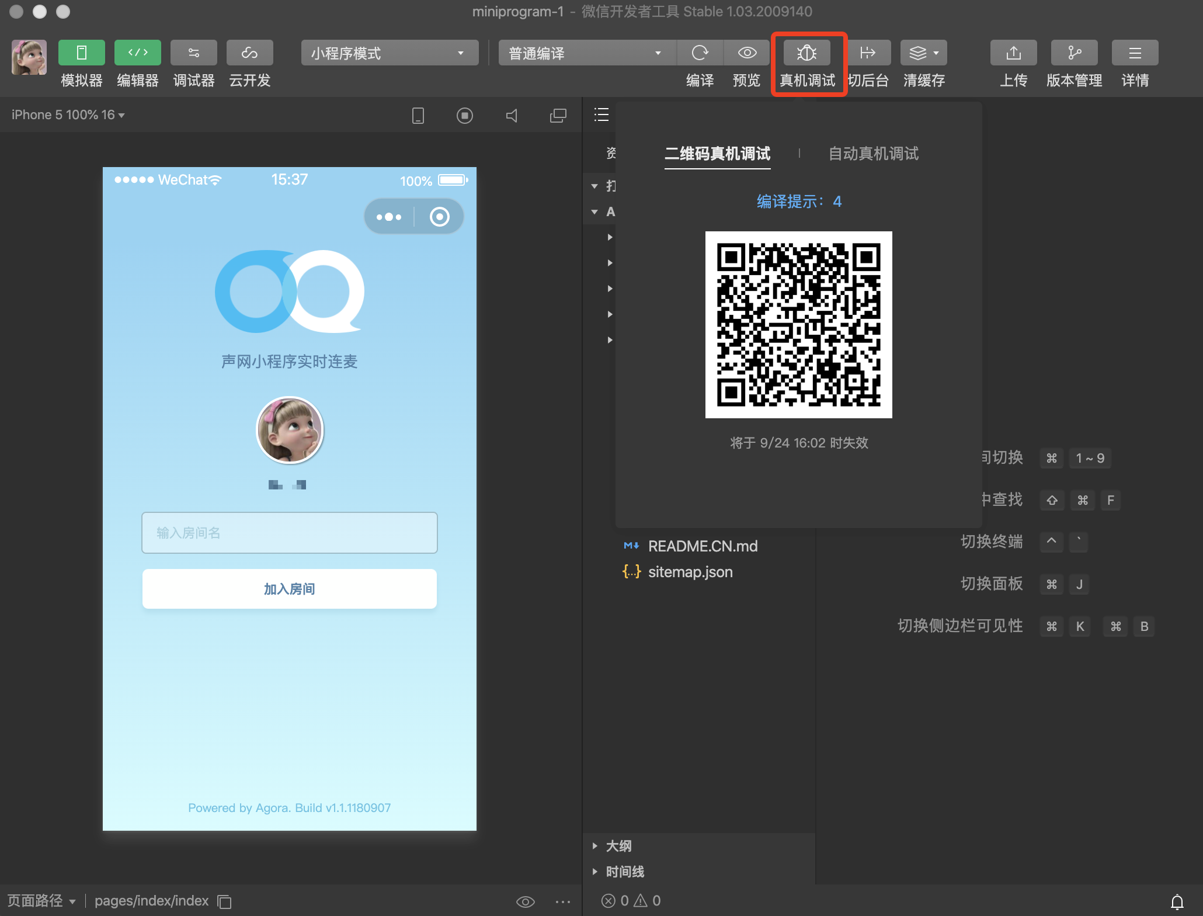Click the profile avatar in the simulator

coord(290,430)
